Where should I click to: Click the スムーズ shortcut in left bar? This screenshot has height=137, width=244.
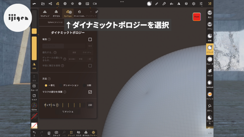coord(34,88)
